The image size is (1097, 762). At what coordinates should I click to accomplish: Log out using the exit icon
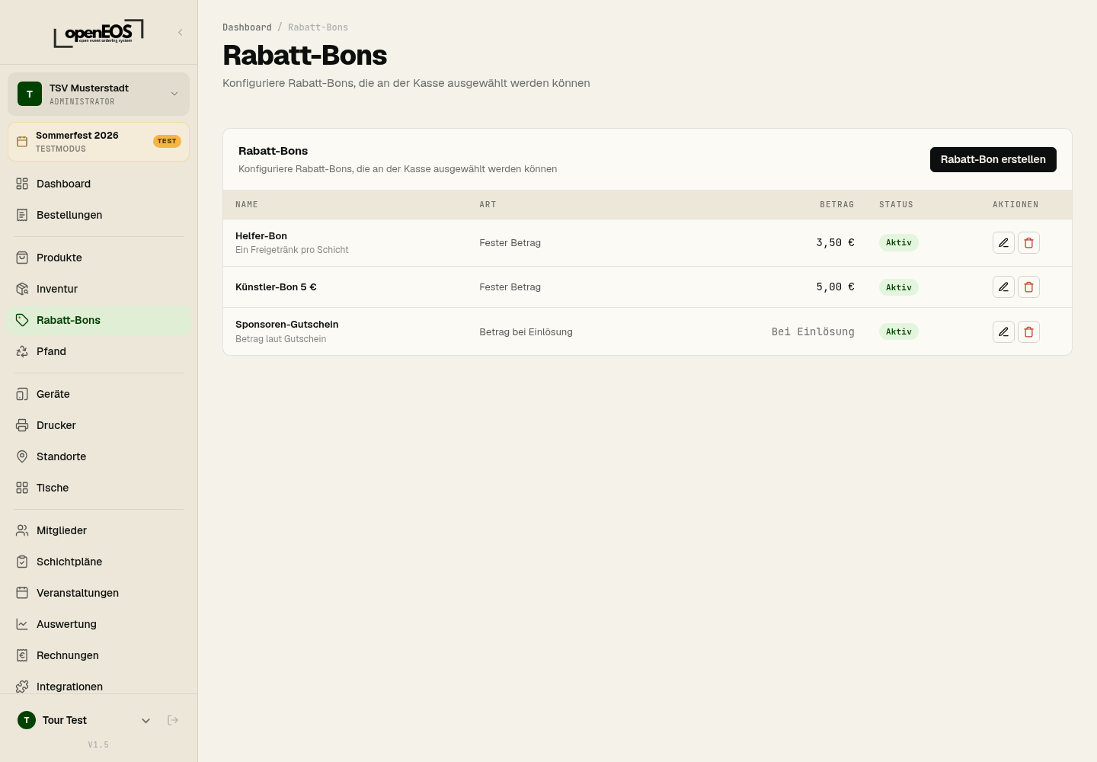click(173, 720)
